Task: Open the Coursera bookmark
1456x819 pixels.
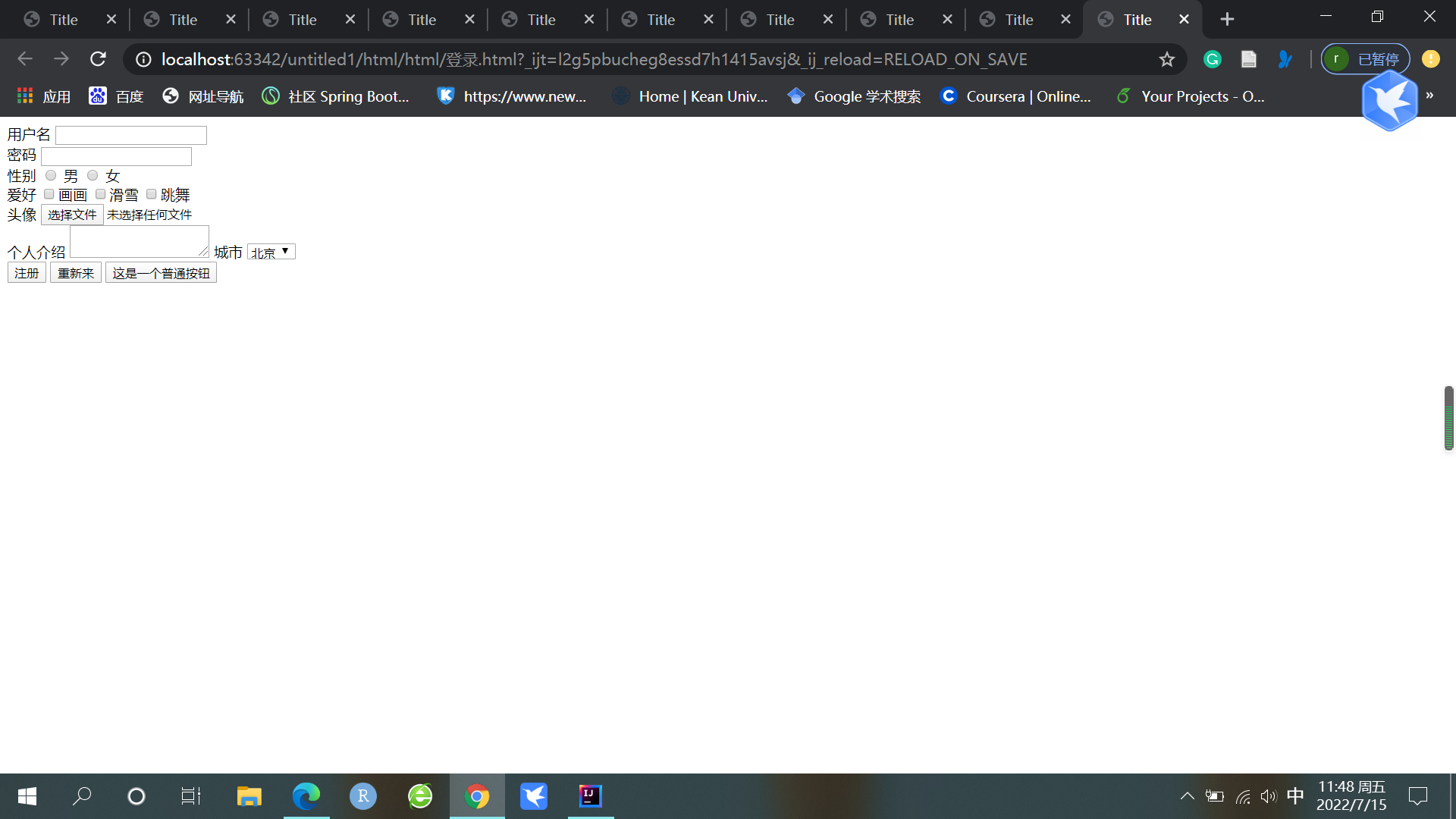Action: [x=1015, y=96]
